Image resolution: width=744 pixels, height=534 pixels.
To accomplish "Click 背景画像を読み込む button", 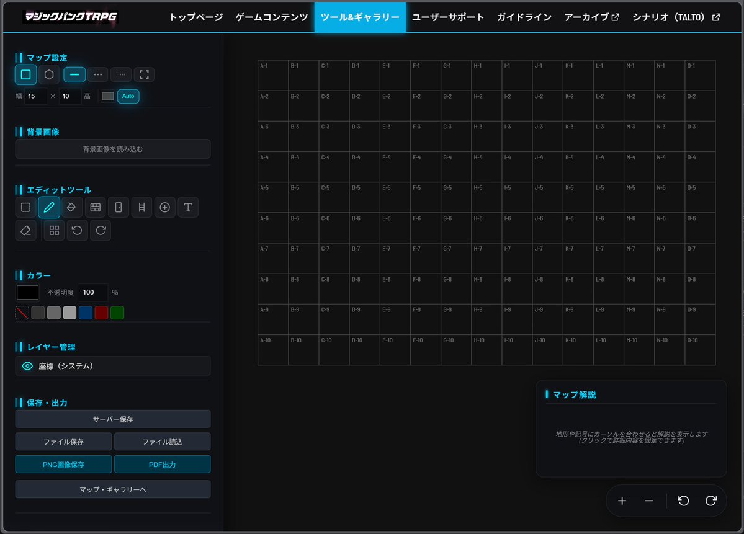I will click(x=113, y=149).
